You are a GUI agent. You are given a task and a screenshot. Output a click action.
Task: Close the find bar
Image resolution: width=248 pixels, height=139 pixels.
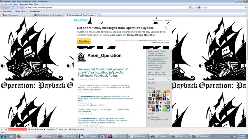(1, 129)
